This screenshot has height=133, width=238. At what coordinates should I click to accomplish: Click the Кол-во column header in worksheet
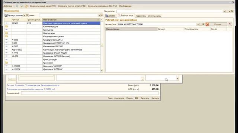tap(218, 29)
